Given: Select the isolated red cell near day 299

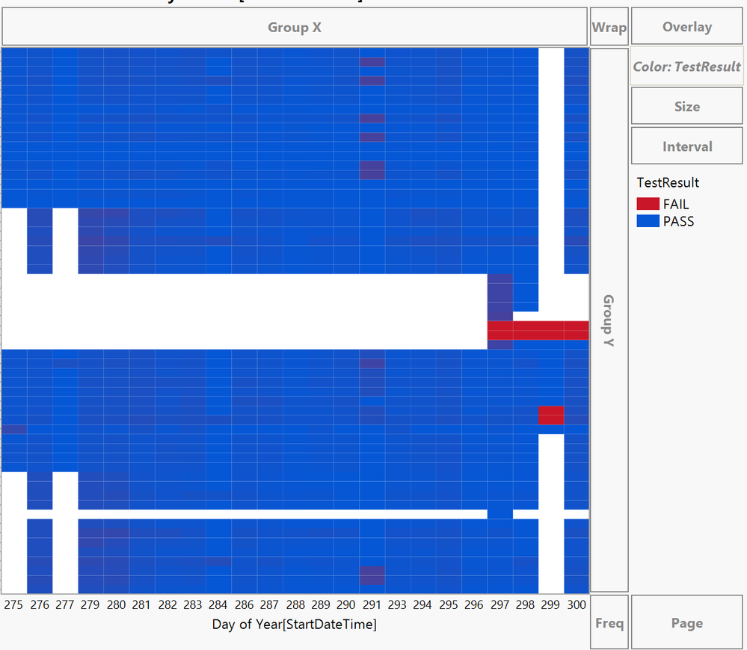Looking at the screenshot, I should coord(551,415).
